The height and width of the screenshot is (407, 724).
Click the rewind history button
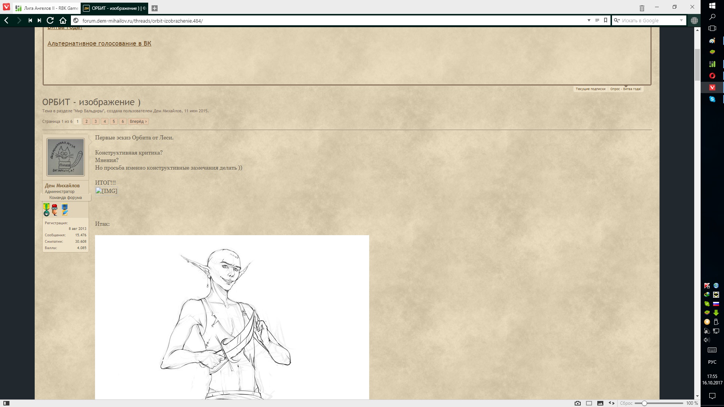pyautogui.click(x=30, y=20)
